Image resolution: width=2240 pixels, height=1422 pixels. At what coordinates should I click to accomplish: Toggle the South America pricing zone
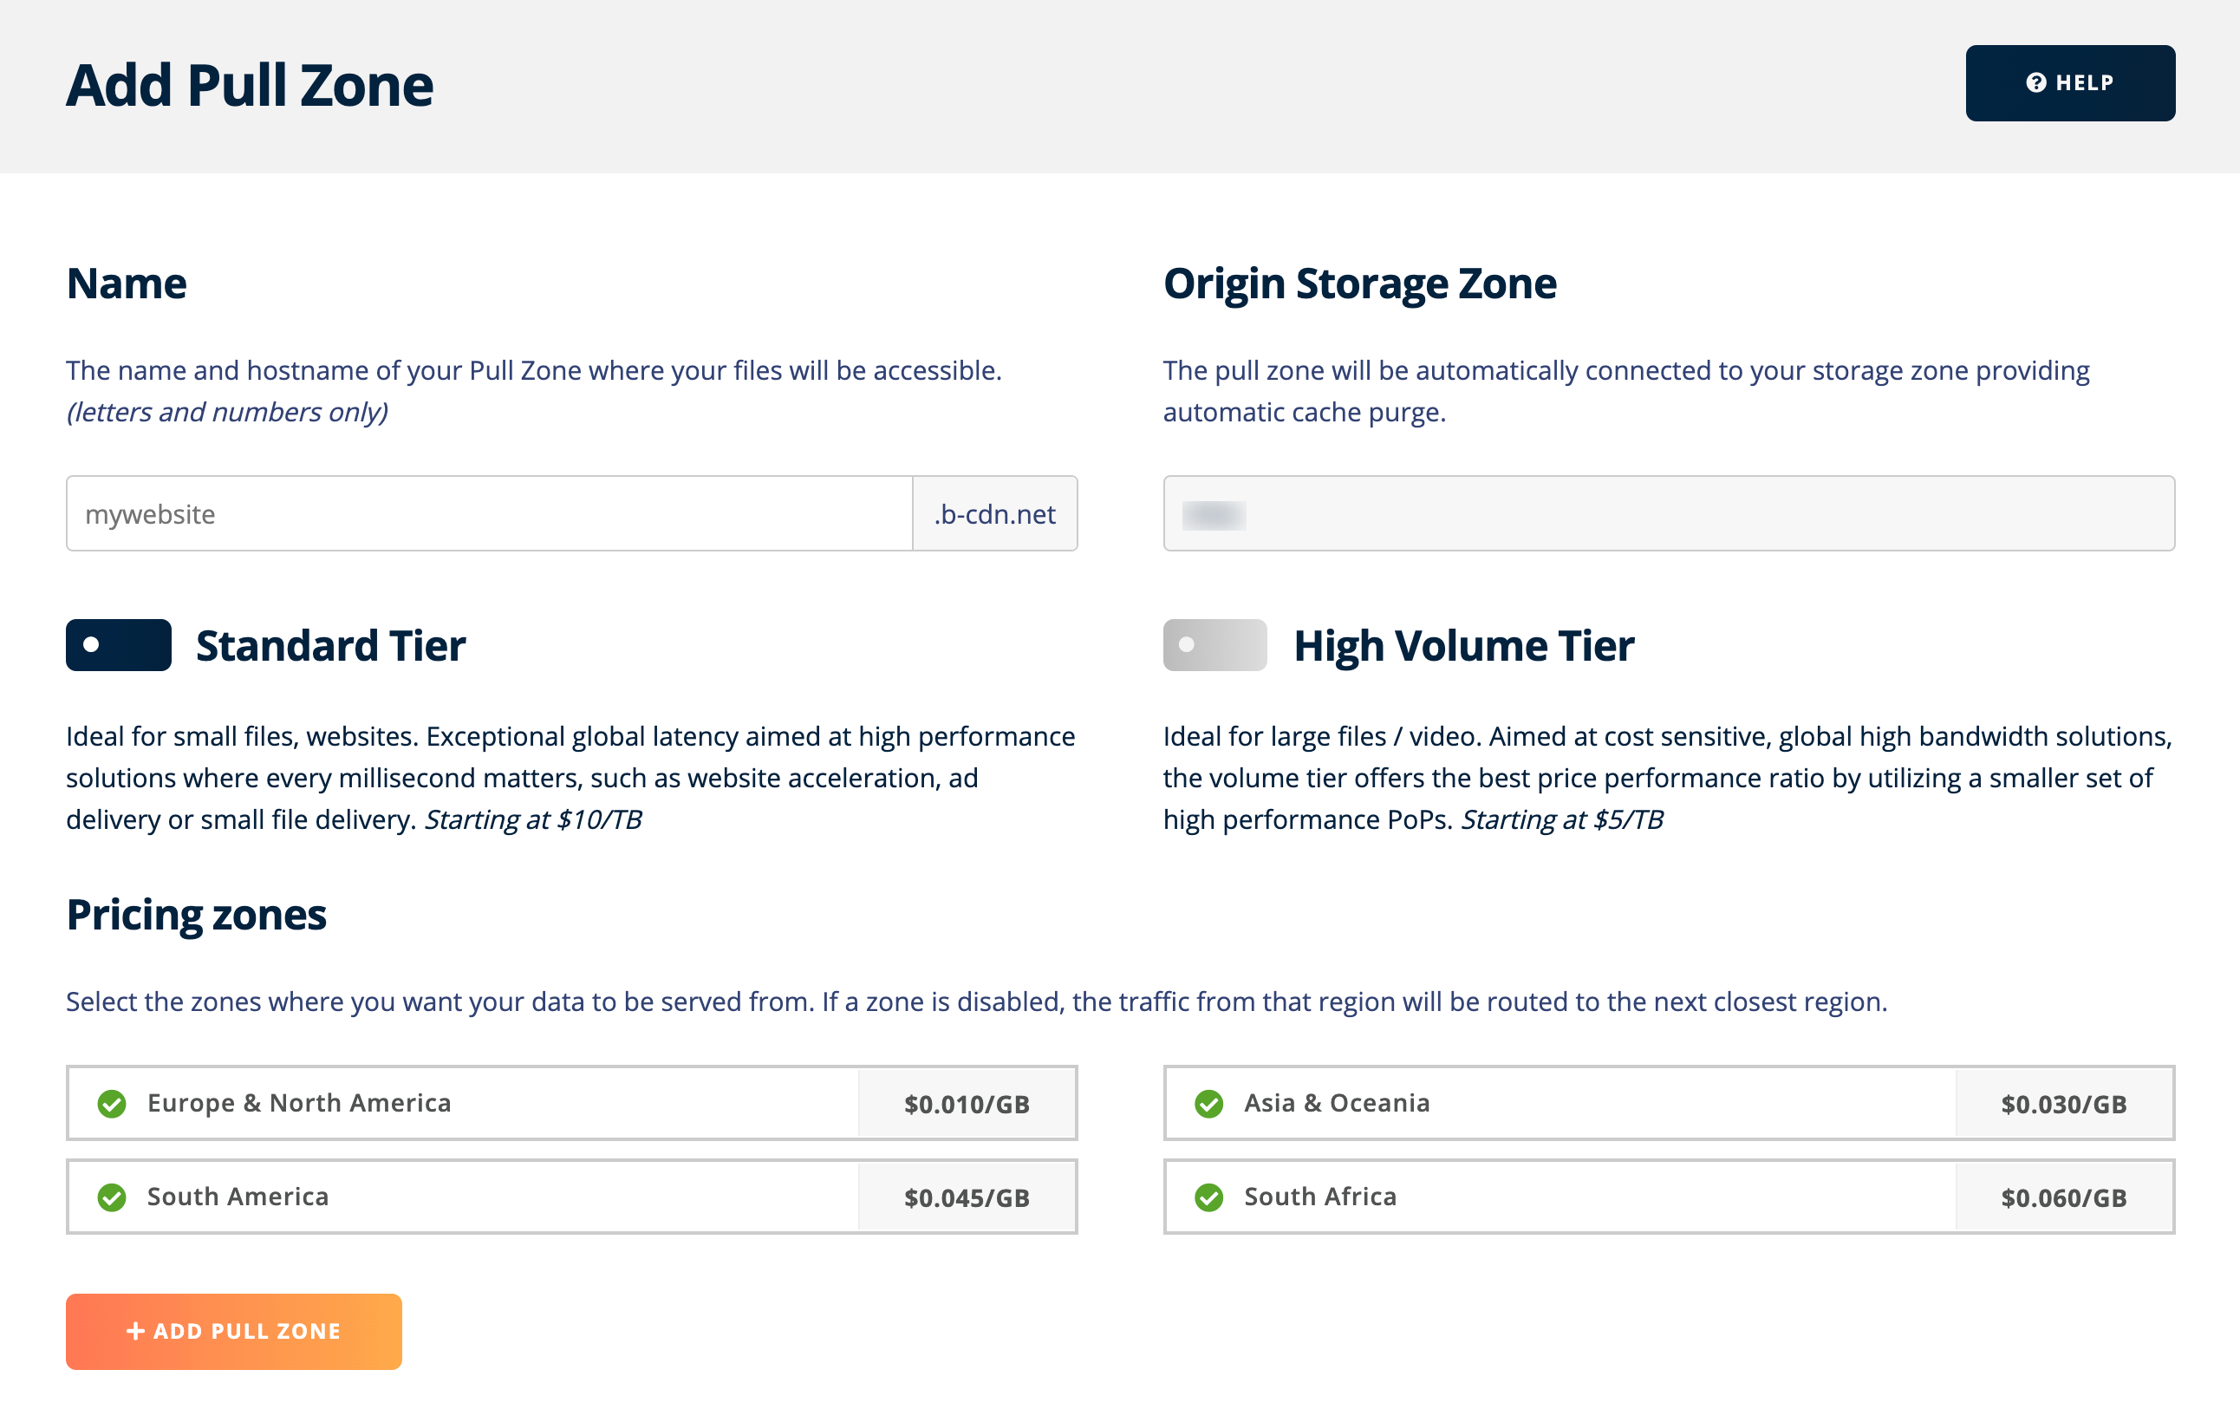[238, 1196]
